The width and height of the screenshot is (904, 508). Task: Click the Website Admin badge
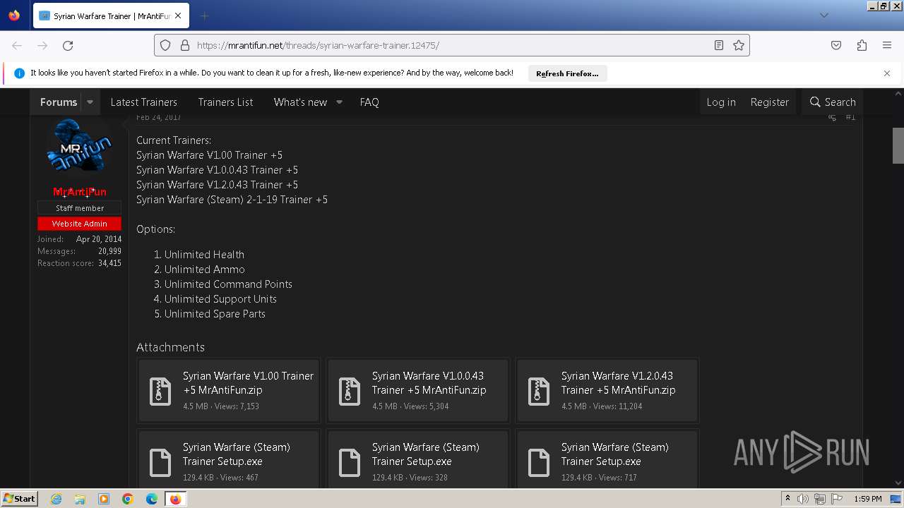80,224
